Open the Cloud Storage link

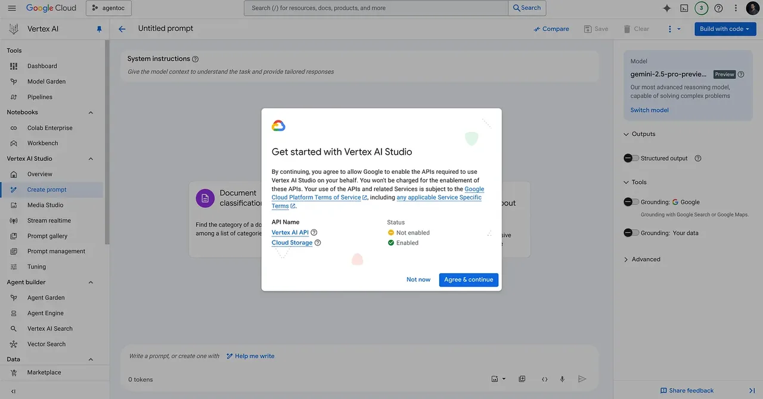pyautogui.click(x=292, y=243)
